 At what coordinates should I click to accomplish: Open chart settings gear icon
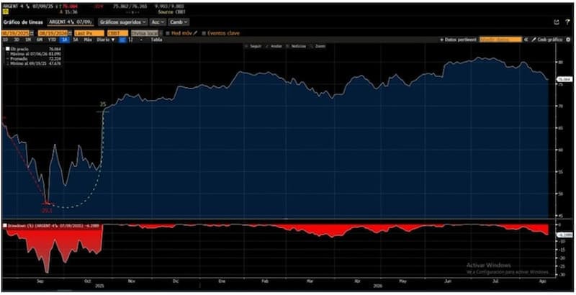[568, 40]
